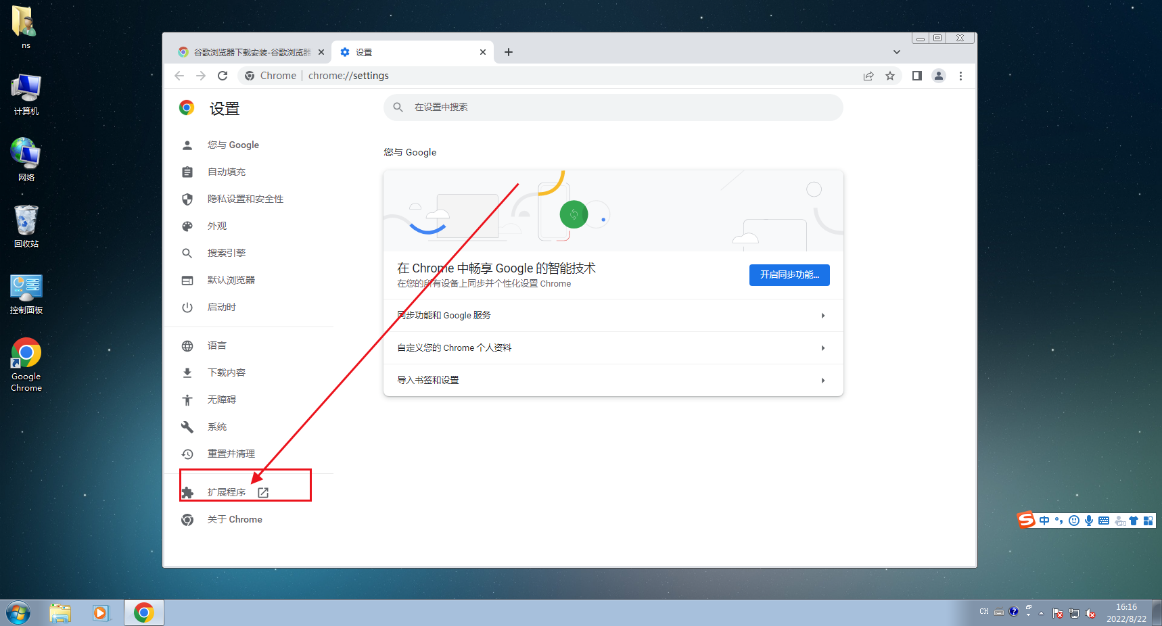Click the person icon beside 您与 Google
The height and width of the screenshot is (626, 1162).
tap(187, 145)
